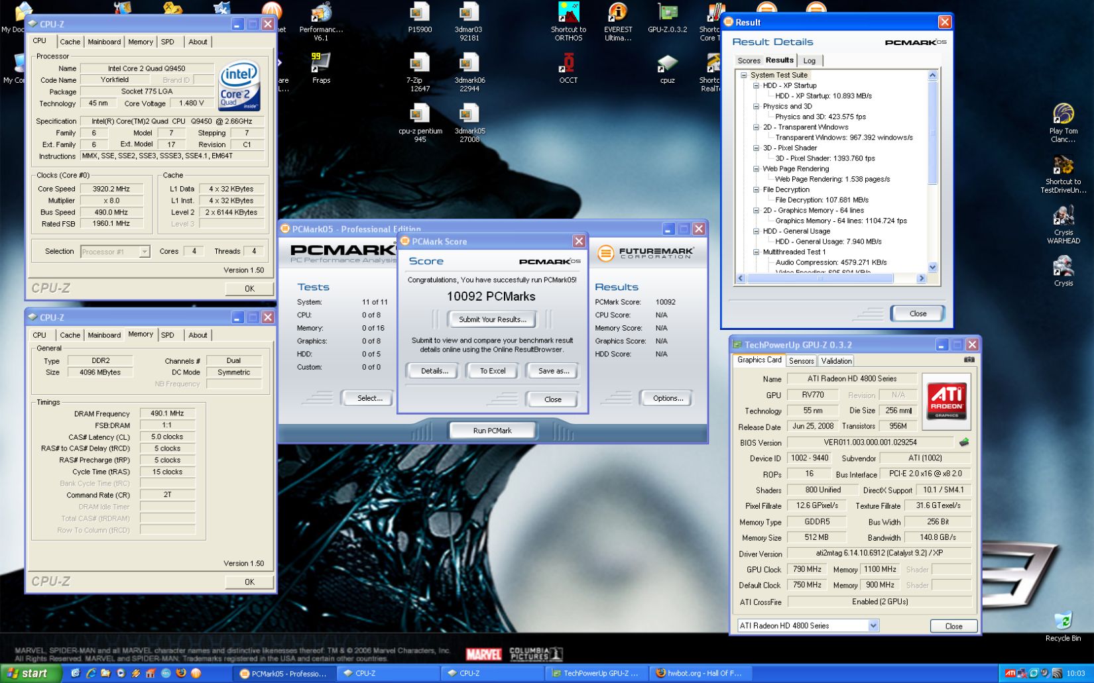Switch to the Scores tab in Result window
This screenshot has height=683, width=1094.
[x=749, y=61]
